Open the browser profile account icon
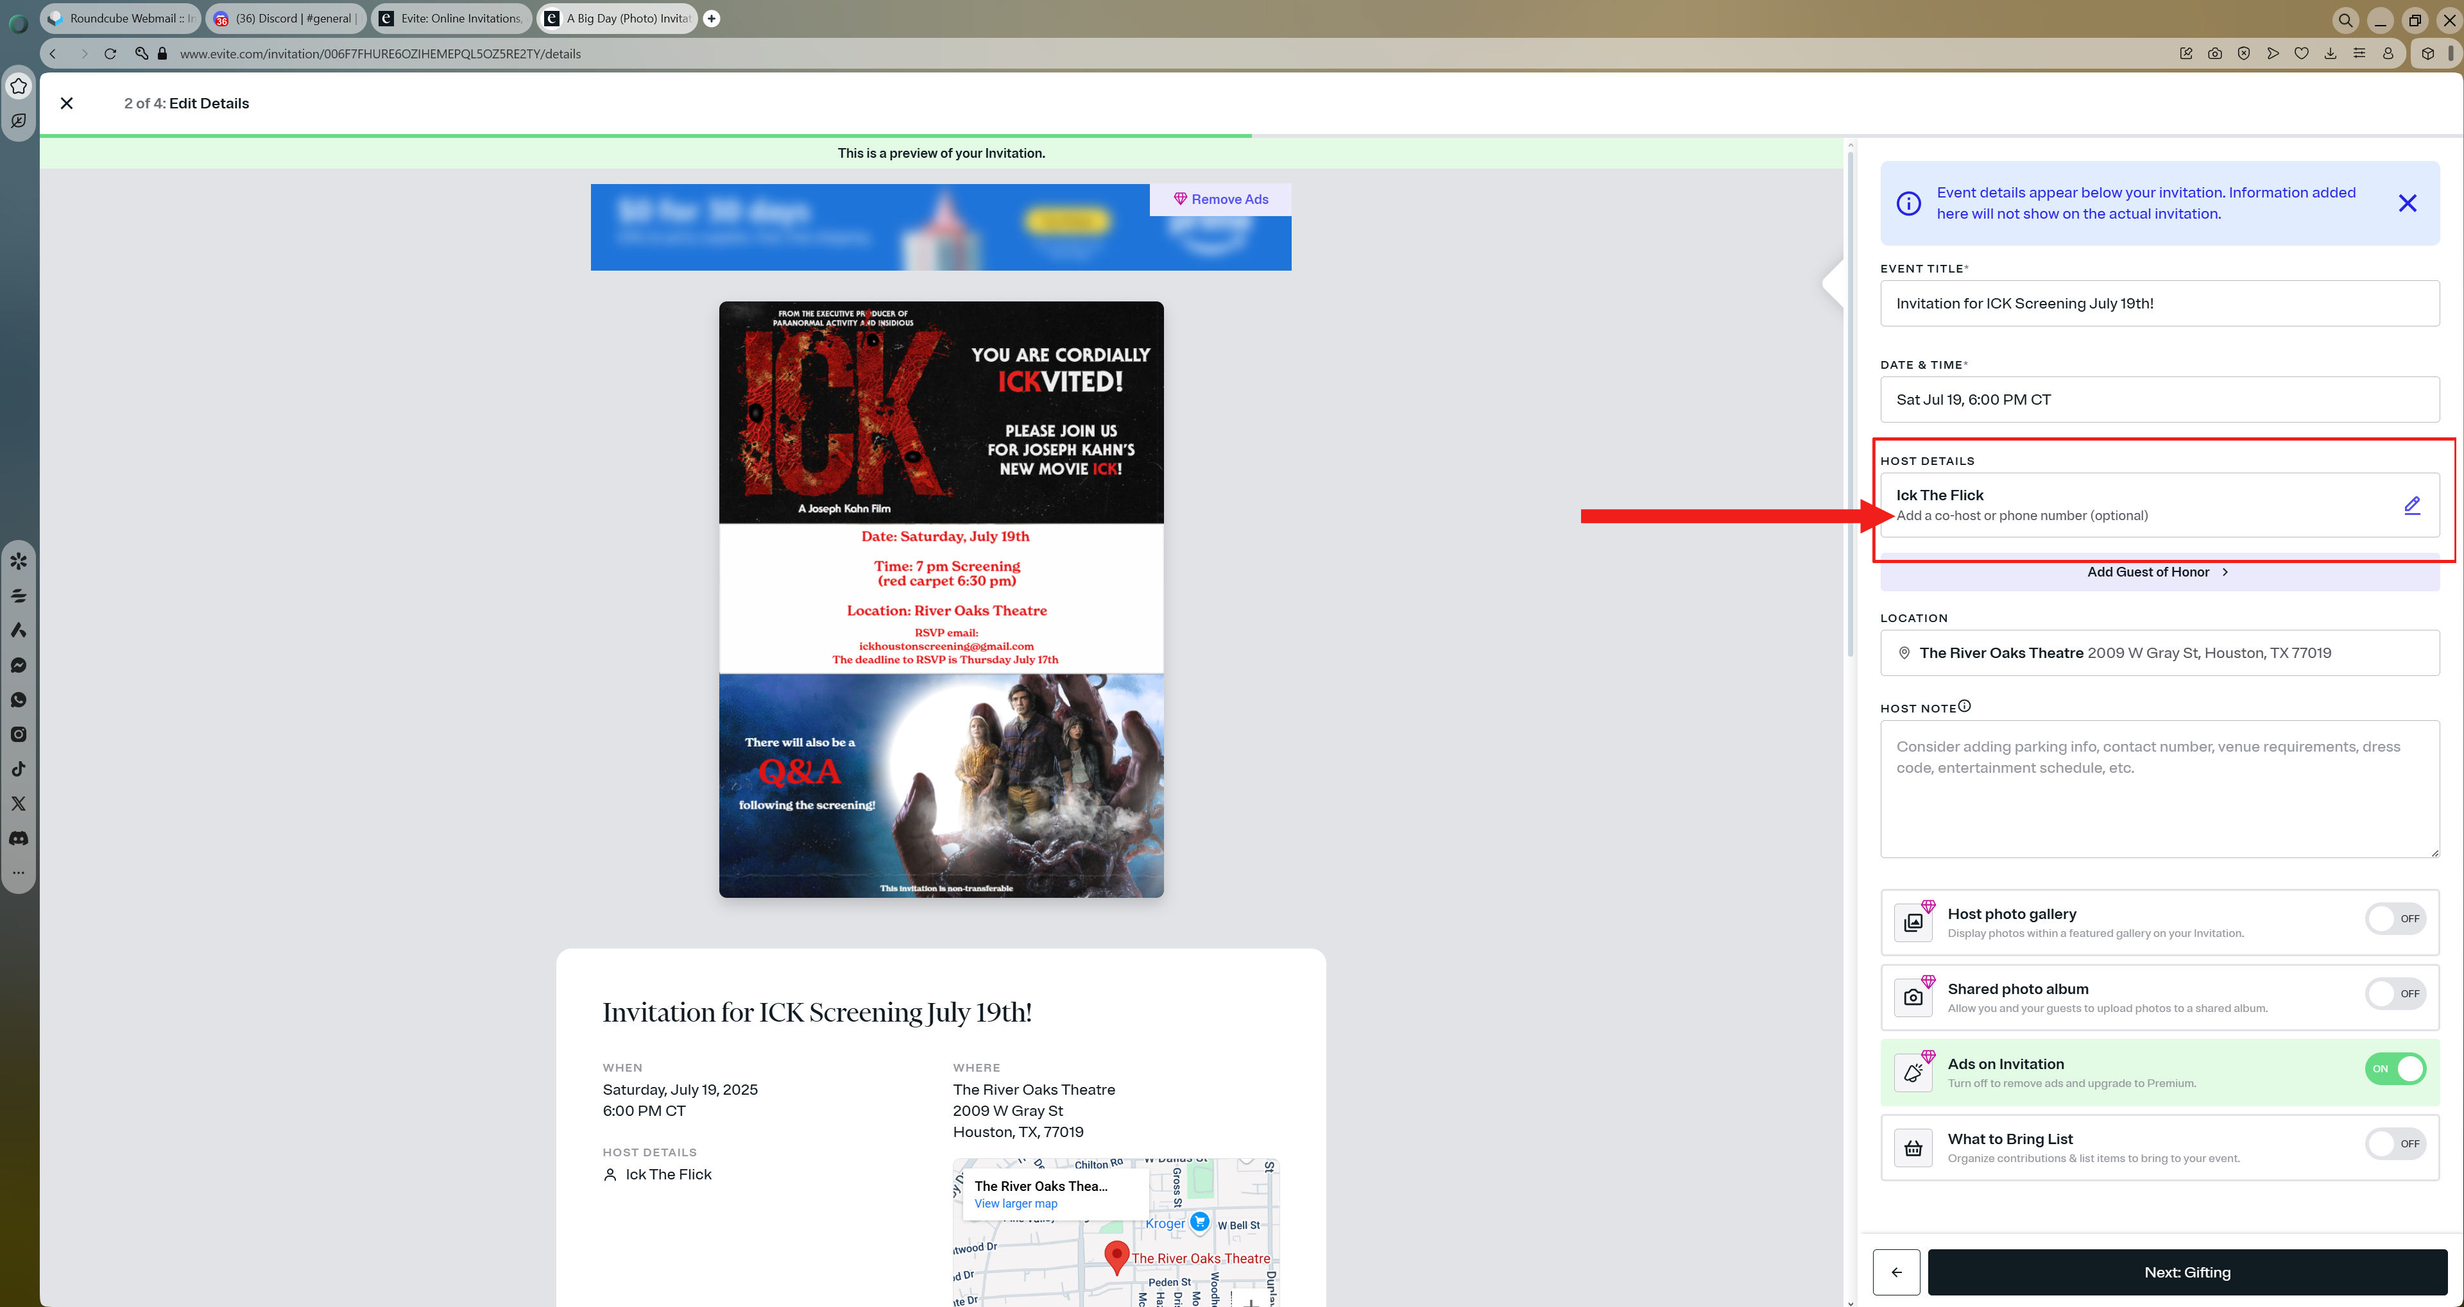The width and height of the screenshot is (2464, 1307). tap(2388, 53)
